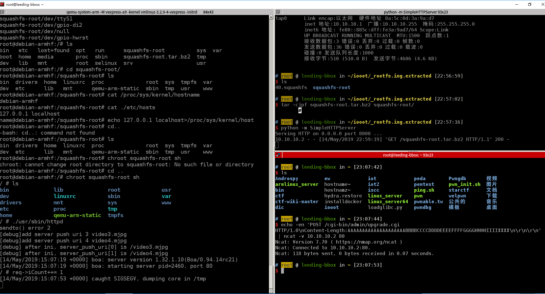Click the terminal app icon in the title bar
The width and height of the screenshot is (545, 294).
coord(2,4)
